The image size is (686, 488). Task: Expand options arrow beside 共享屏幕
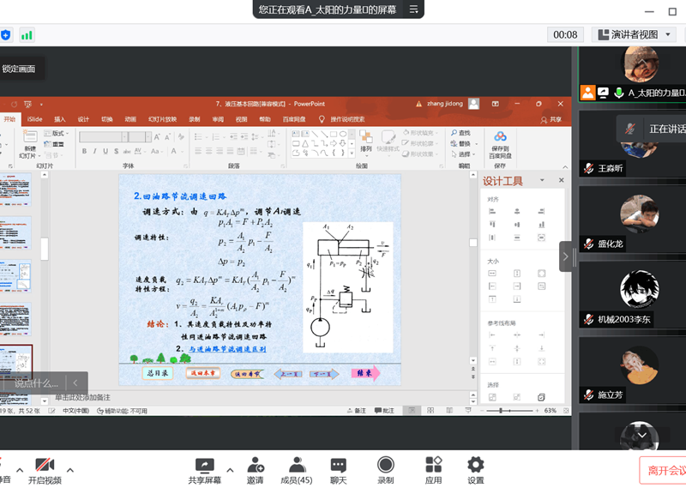click(230, 469)
